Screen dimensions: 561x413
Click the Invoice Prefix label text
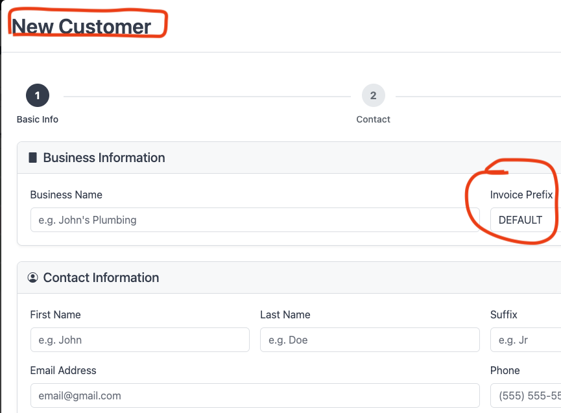tap(521, 195)
